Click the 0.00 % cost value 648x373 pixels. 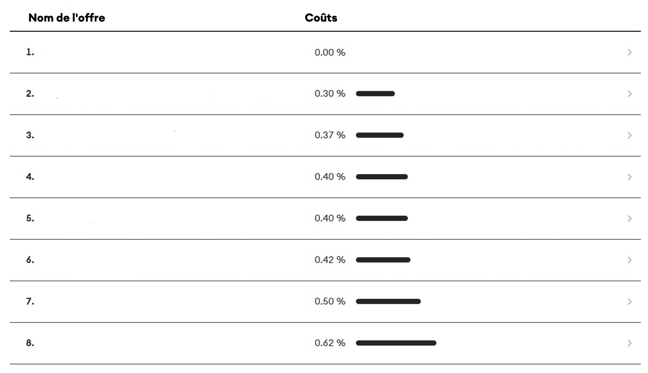330,52
